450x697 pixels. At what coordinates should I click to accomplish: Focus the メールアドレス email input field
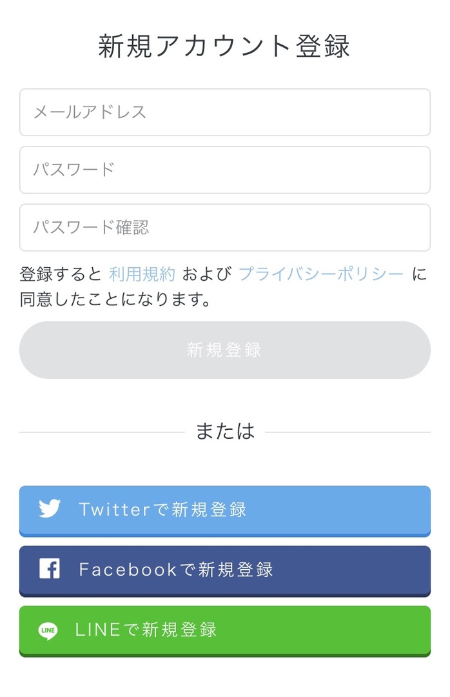click(x=224, y=112)
